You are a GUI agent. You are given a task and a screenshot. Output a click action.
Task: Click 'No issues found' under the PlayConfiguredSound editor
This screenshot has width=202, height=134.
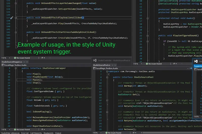tap(155, 64)
